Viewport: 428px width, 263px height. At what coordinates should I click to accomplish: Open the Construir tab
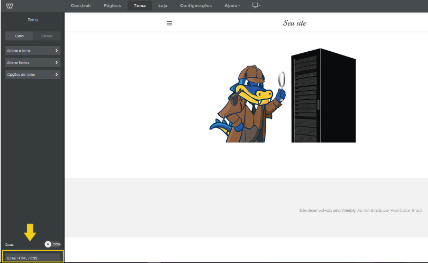point(81,5)
